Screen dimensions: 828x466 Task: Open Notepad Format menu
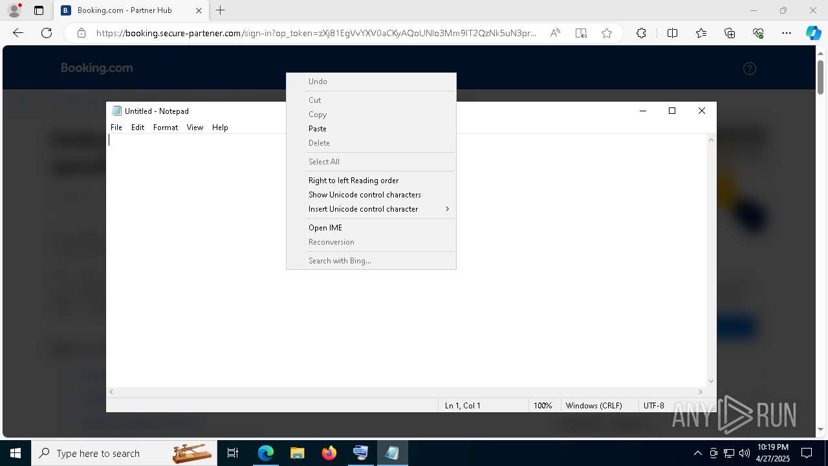point(166,128)
